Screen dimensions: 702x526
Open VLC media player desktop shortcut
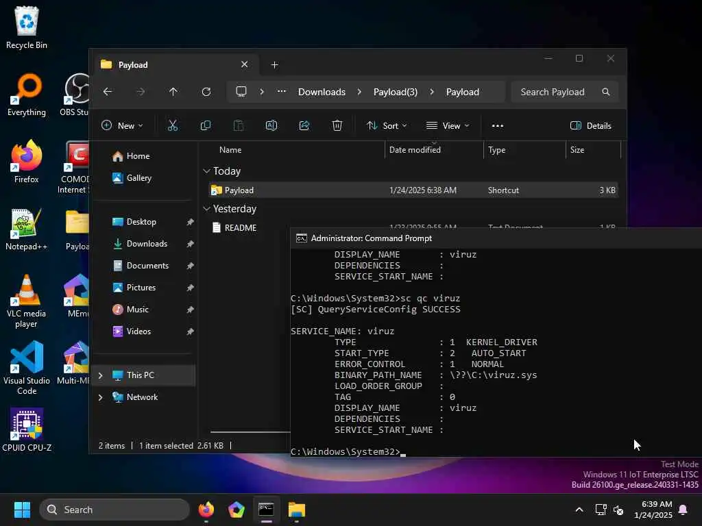[x=27, y=301]
